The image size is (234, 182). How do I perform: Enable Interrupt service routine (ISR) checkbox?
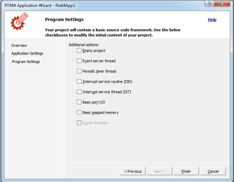pyautogui.click(x=79, y=81)
